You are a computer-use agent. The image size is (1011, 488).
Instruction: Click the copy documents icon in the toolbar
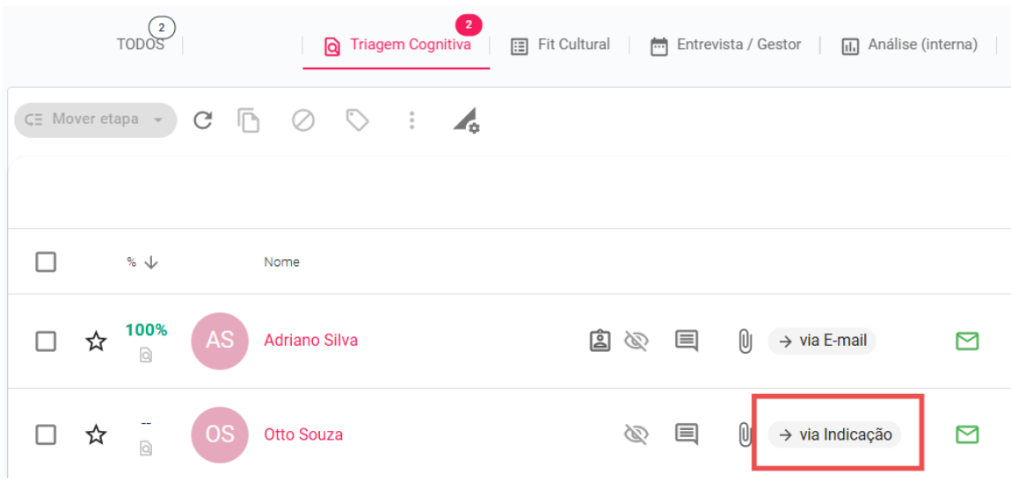click(248, 120)
